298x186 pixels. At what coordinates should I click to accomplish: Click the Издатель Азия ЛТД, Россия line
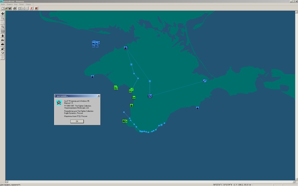click(76, 116)
